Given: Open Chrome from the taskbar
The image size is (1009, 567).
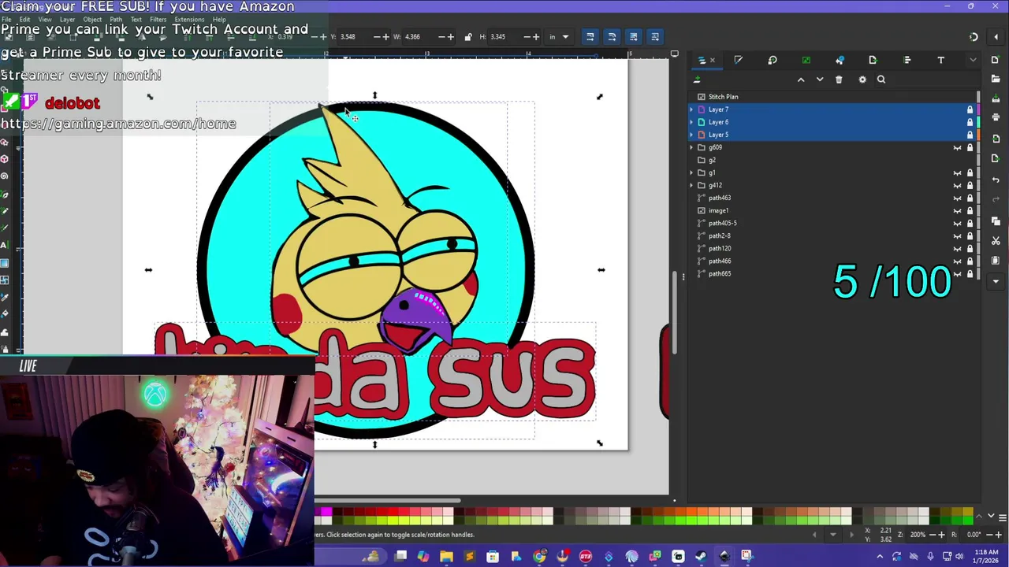Looking at the screenshot, I should pos(539,557).
